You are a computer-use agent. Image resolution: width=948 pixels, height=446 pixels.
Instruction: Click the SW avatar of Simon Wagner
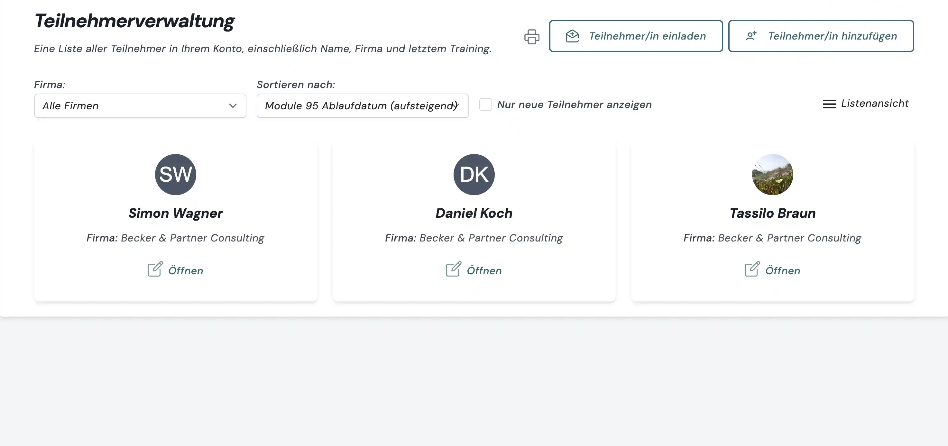click(176, 174)
